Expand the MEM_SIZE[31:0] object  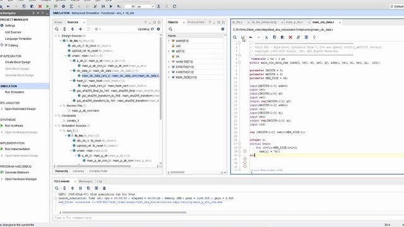click(x=169, y=77)
